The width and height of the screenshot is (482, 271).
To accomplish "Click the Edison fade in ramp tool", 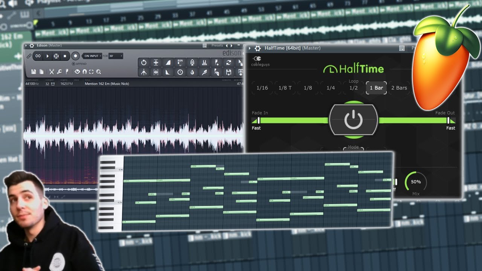I will [168, 62].
